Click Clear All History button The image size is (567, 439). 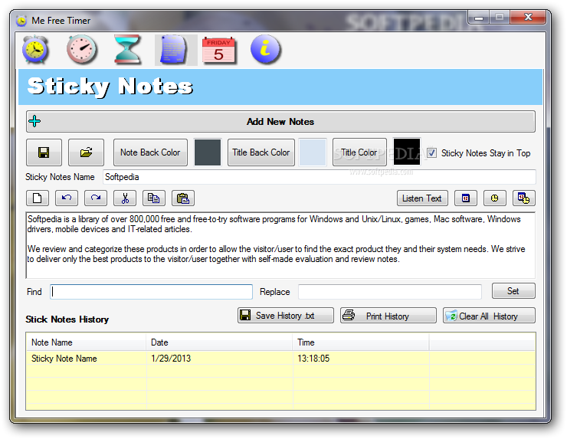[x=490, y=316]
